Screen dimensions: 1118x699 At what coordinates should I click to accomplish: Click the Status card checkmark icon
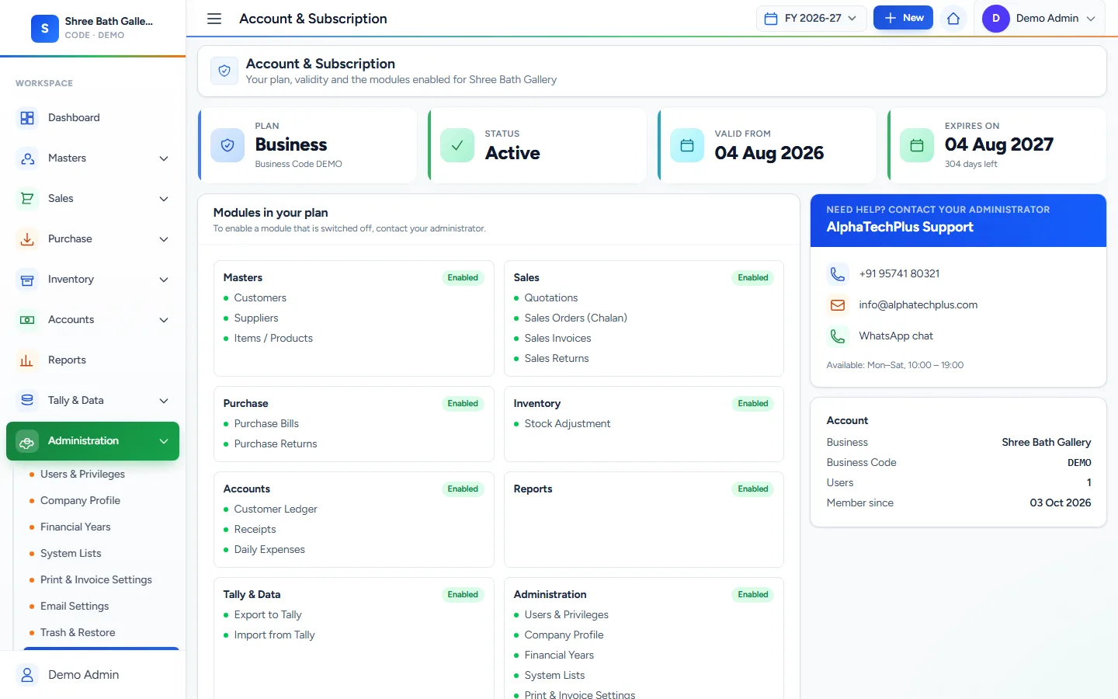(x=457, y=145)
